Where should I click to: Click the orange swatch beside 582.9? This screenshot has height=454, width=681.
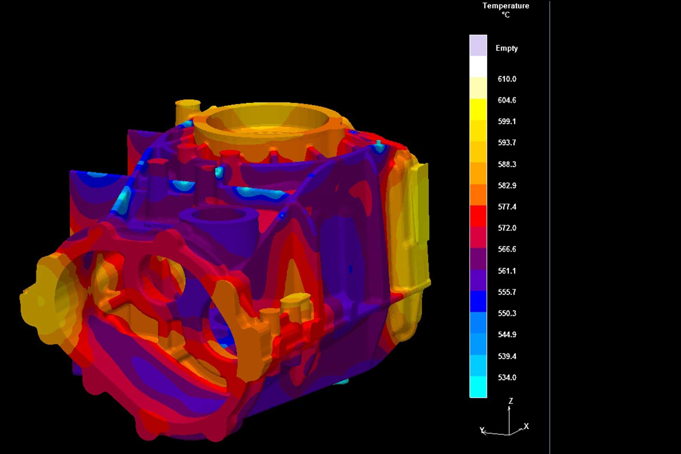tap(478, 195)
